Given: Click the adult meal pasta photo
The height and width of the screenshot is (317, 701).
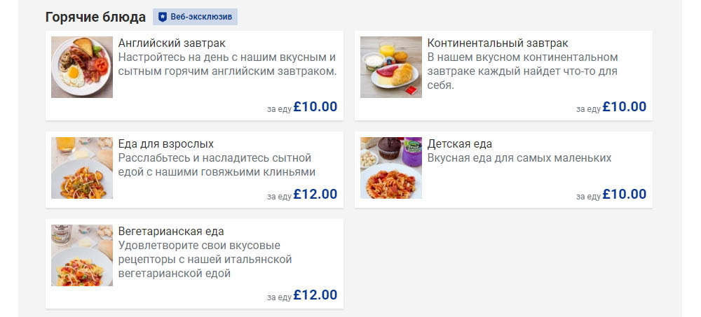Looking at the screenshot, I should click(82, 168).
